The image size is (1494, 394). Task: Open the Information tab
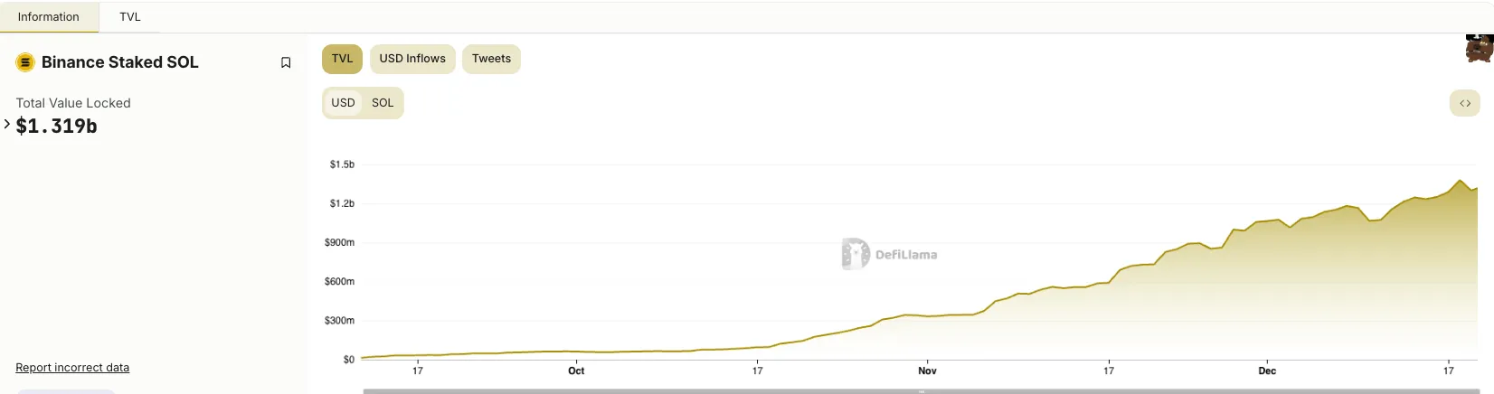[49, 17]
